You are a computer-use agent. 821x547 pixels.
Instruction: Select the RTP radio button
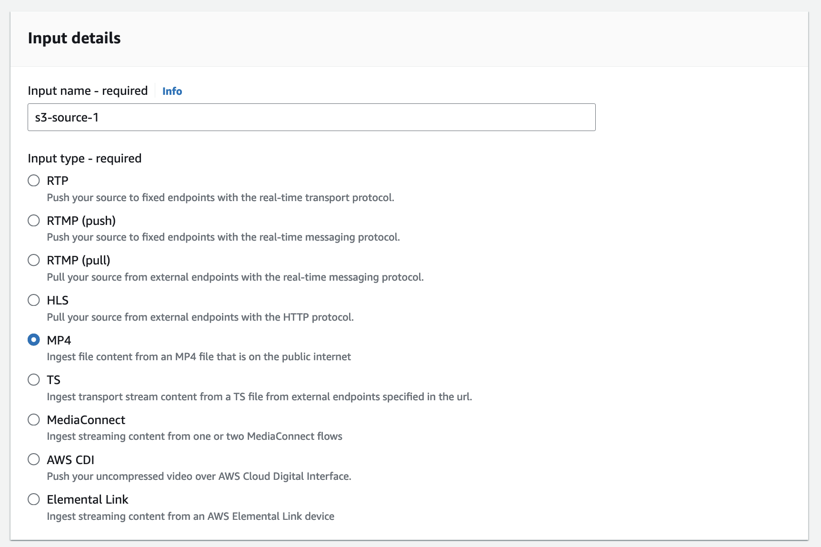[x=34, y=181]
